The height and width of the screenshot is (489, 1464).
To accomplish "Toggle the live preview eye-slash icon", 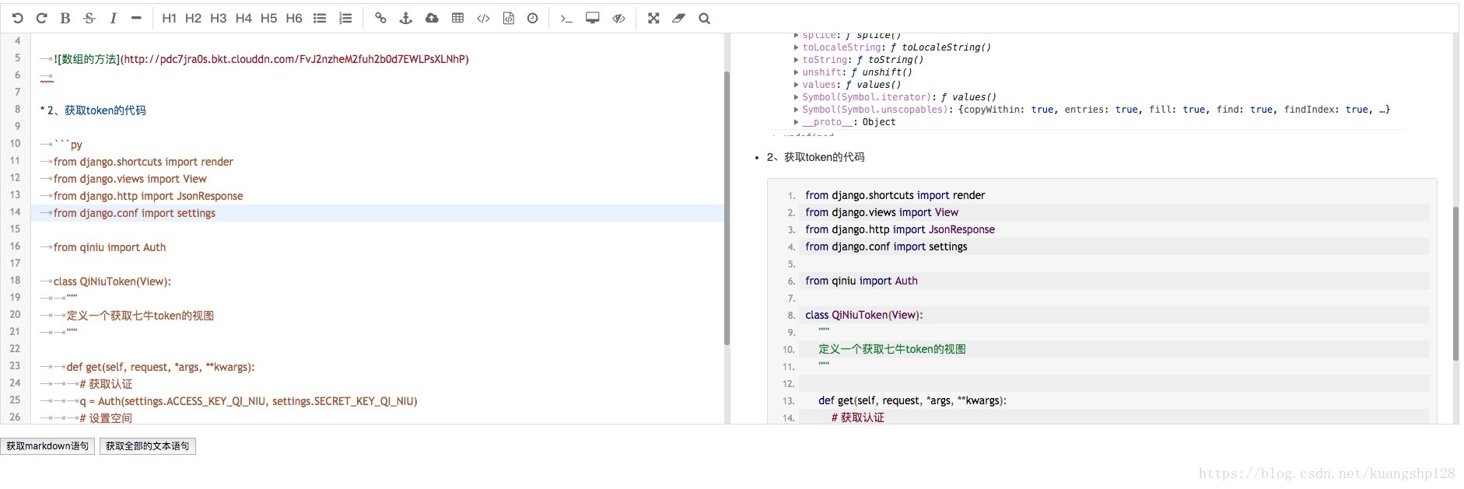I will (x=618, y=18).
